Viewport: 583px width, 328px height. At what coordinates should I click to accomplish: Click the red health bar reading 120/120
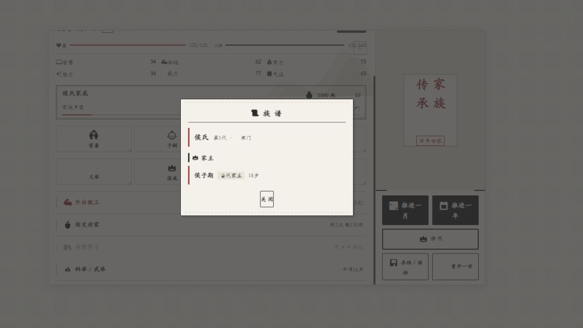pyautogui.click(x=127, y=45)
